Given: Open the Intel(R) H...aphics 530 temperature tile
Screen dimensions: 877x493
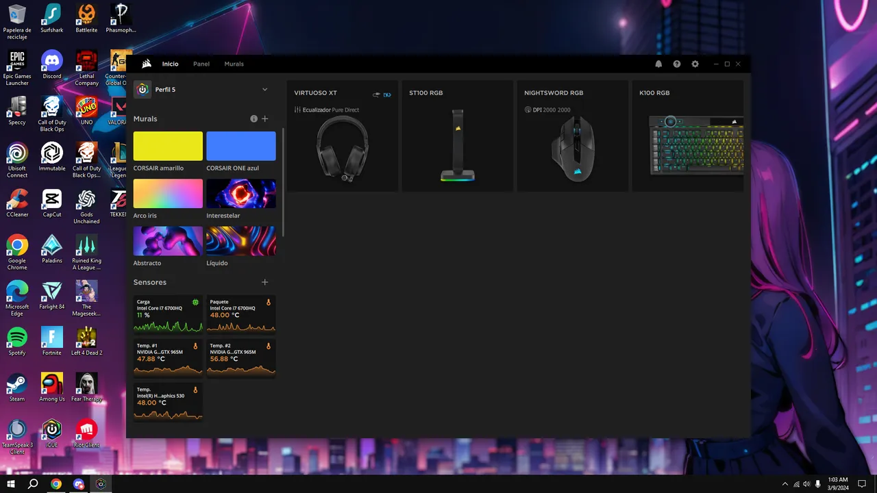Looking at the screenshot, I should [168, 402].
